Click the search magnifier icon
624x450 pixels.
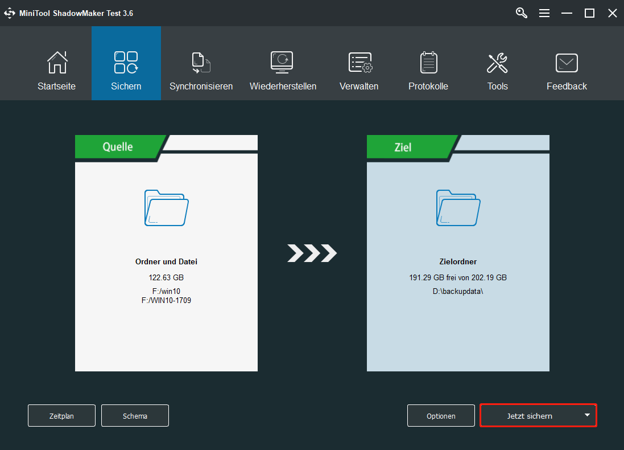[x=521, y=13]
